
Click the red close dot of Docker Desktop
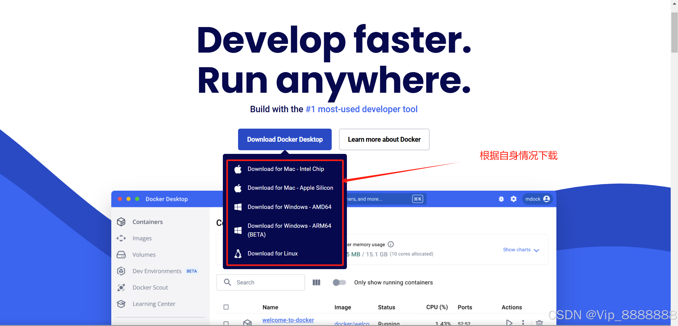pos(120,199)
